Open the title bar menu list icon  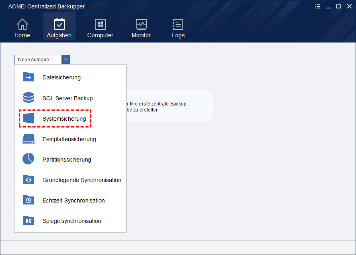[x=318, y=6]
